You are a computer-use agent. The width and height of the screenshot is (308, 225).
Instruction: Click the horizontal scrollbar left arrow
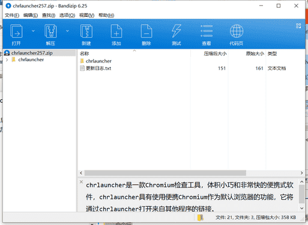[81, 173]
